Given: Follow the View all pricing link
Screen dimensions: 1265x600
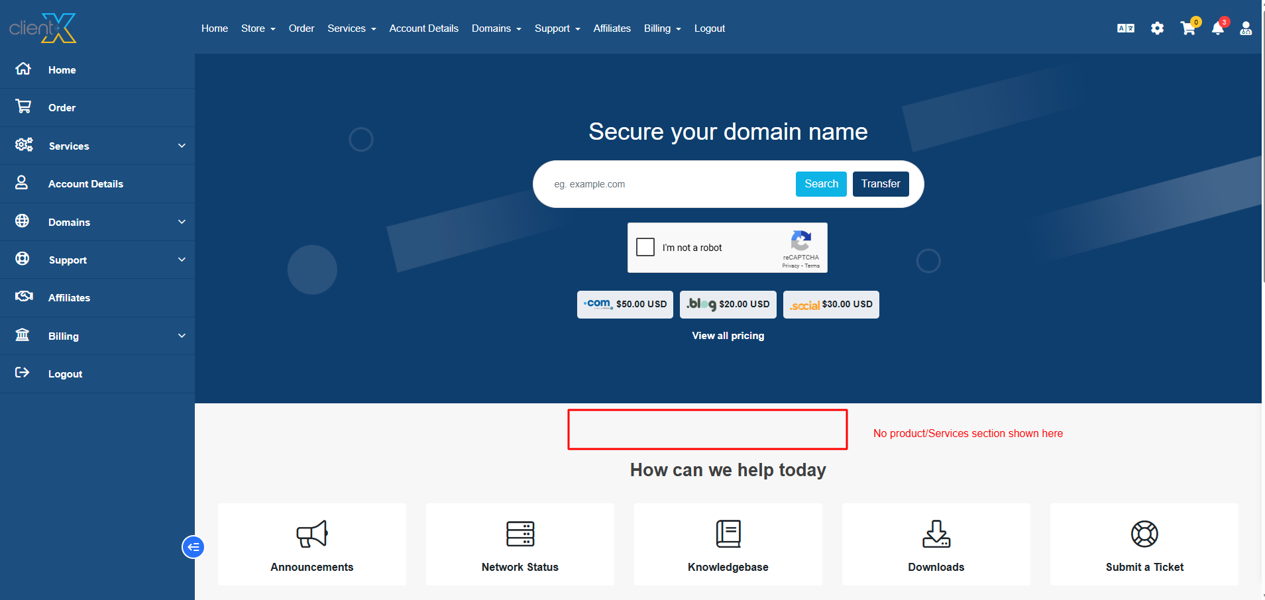Looking at the screenshot, I should (728, 336).
